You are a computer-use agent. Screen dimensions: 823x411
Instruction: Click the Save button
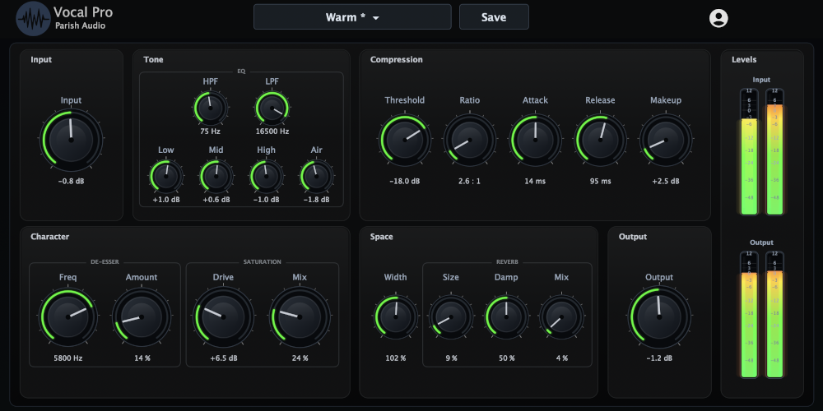pyautogui.click(x=494, y=16)
